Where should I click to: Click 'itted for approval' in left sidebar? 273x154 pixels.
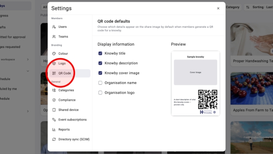(x=13, y=37)
